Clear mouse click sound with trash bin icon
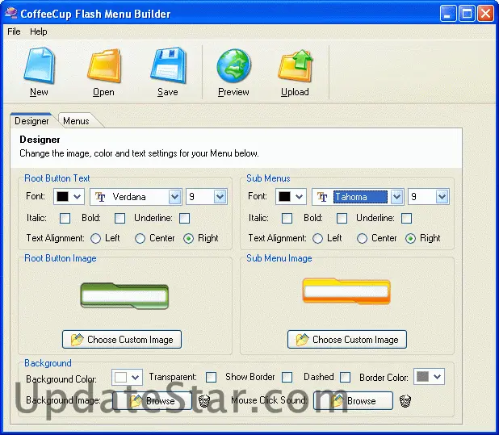This screenshot has width=499, height=435. click(x=405, y=400)
